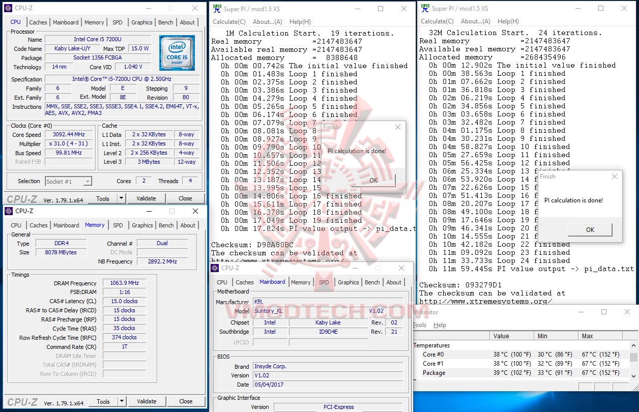Click the Name field 'Intel Core i5 7200U'

[x=98, y=39]
